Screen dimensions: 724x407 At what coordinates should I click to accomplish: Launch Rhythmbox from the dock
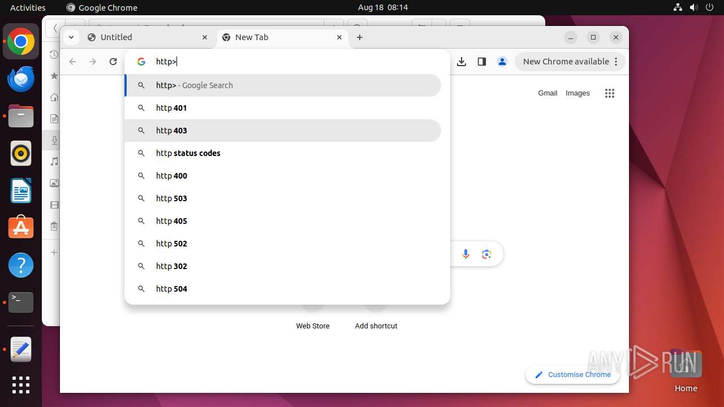(21, 154)
